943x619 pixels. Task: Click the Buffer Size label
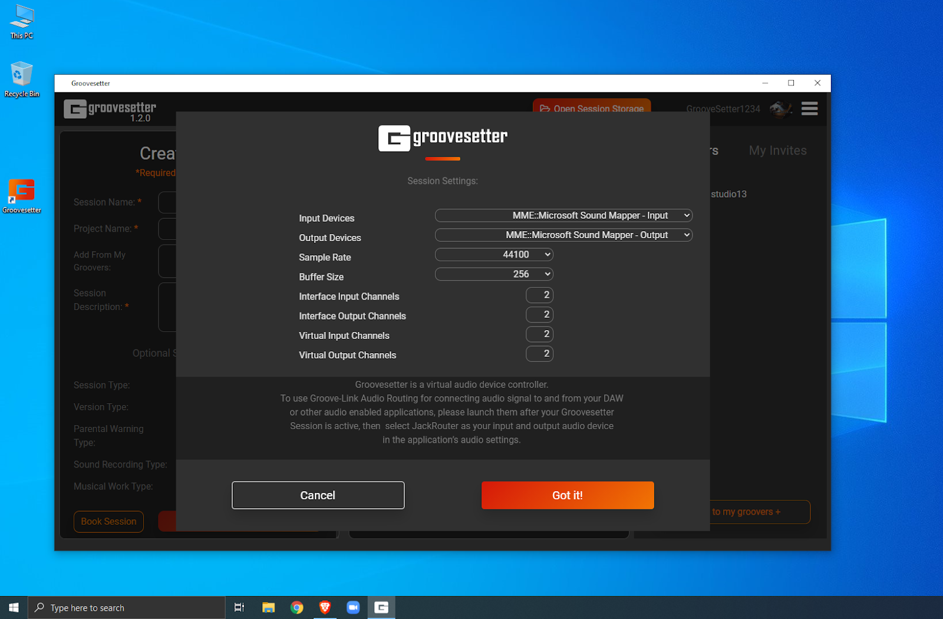321,276
